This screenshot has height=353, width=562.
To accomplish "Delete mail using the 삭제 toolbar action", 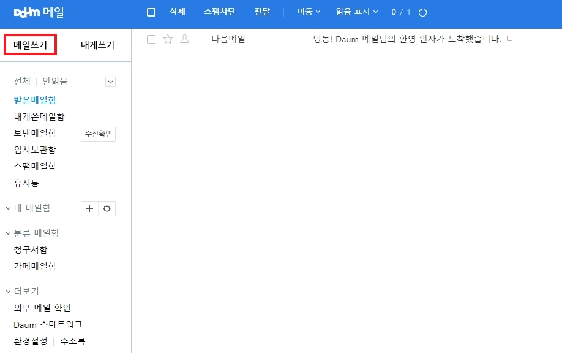I will [177, 12].
